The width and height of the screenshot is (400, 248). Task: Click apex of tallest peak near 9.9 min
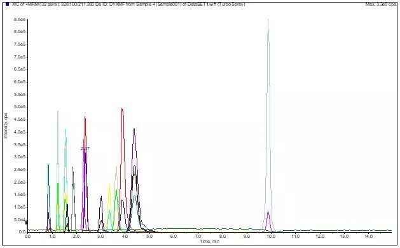click(268, 20)
